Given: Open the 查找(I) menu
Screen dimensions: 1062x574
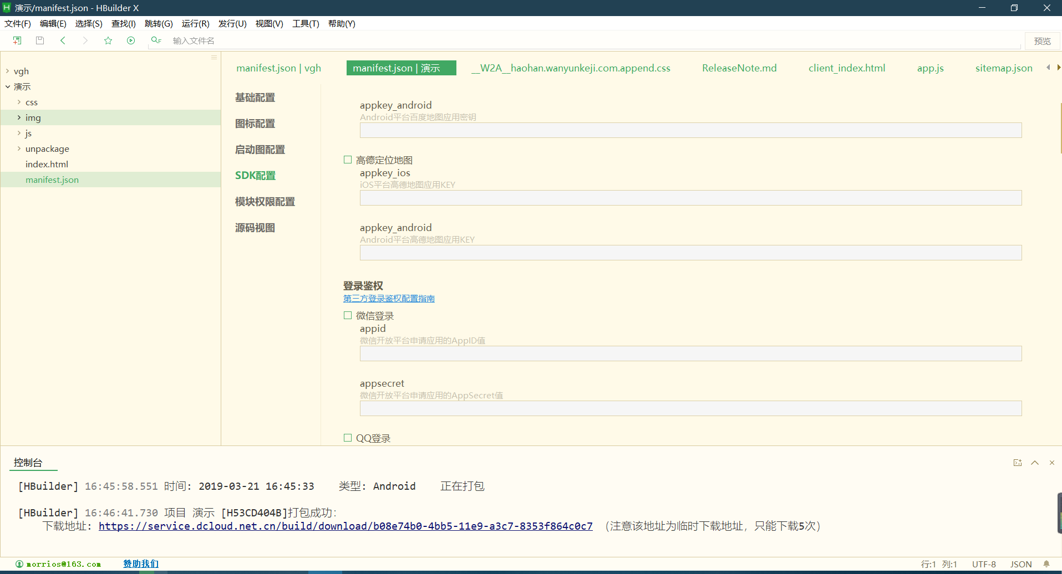Looking at the screenshot, I should coord(124,23).
